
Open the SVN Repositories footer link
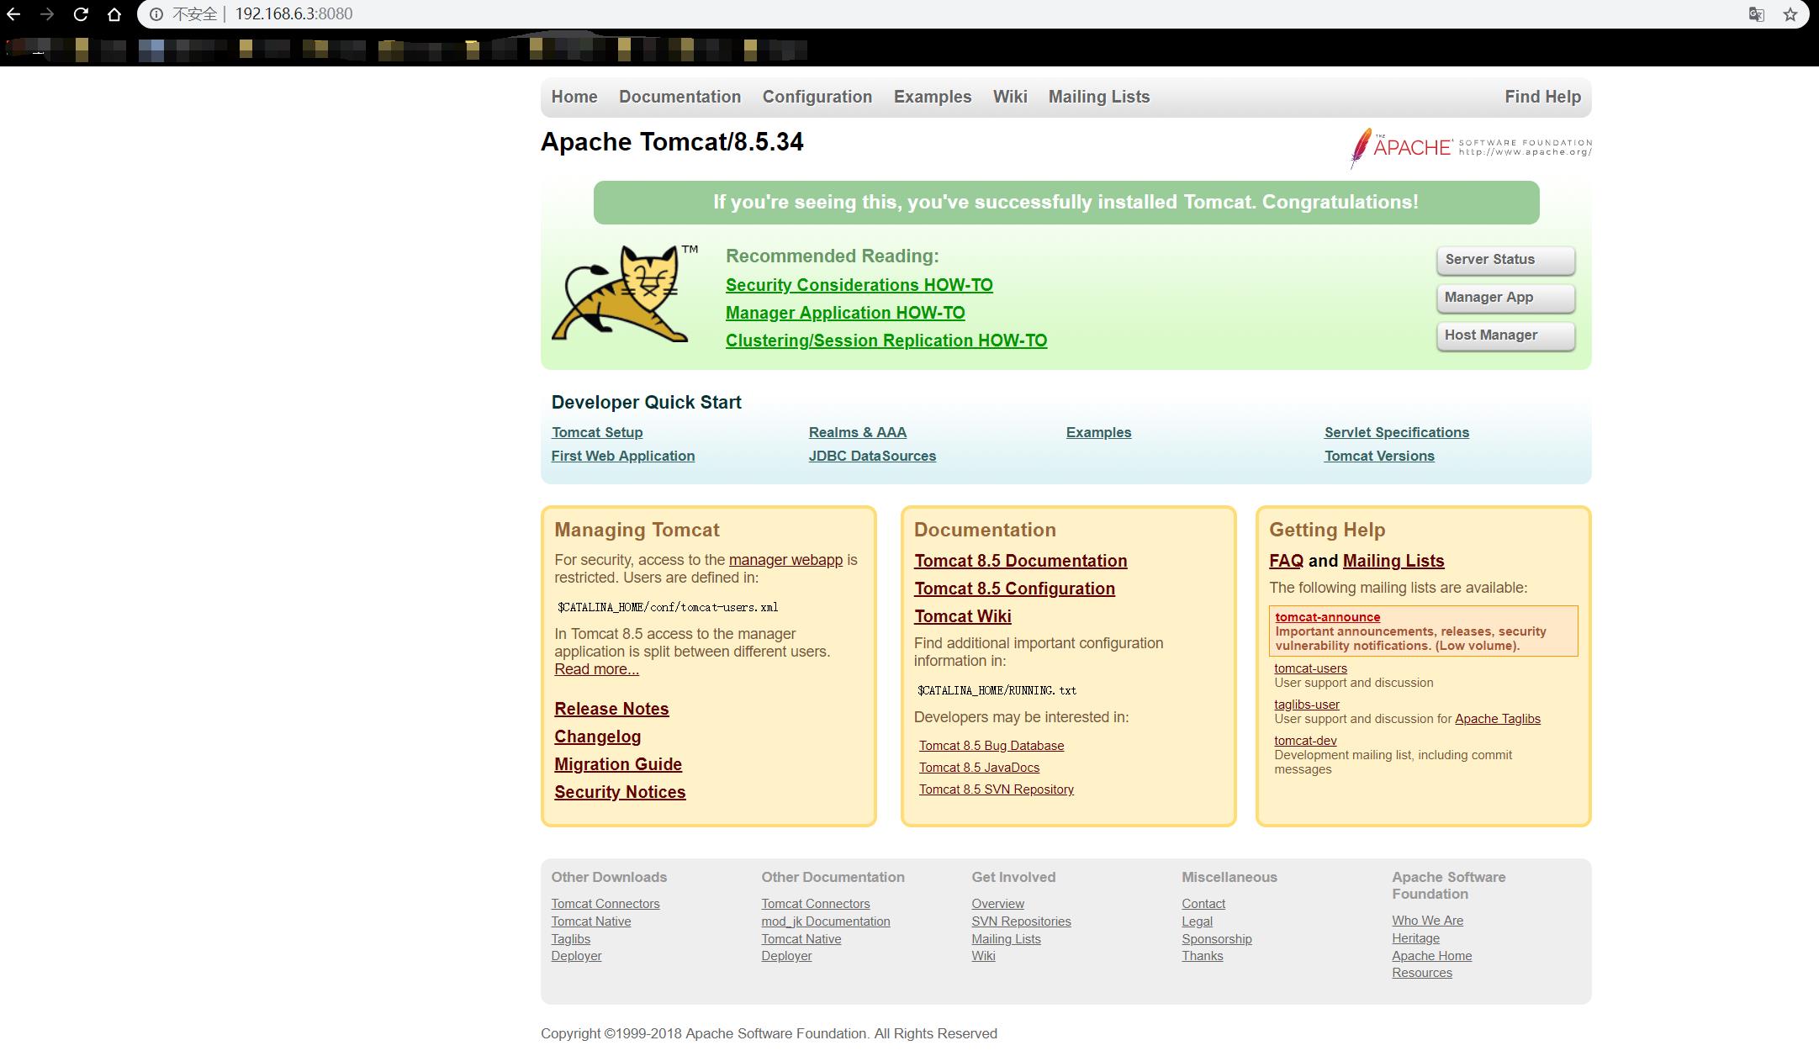1021,921
